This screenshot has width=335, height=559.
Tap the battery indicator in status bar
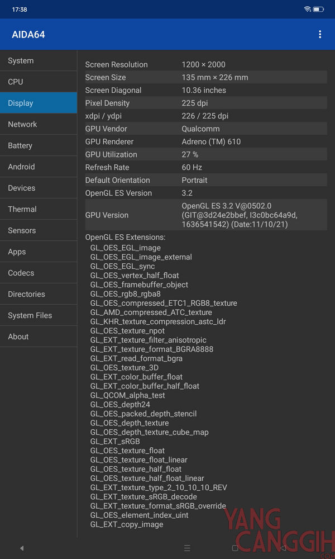click(318, 10)
